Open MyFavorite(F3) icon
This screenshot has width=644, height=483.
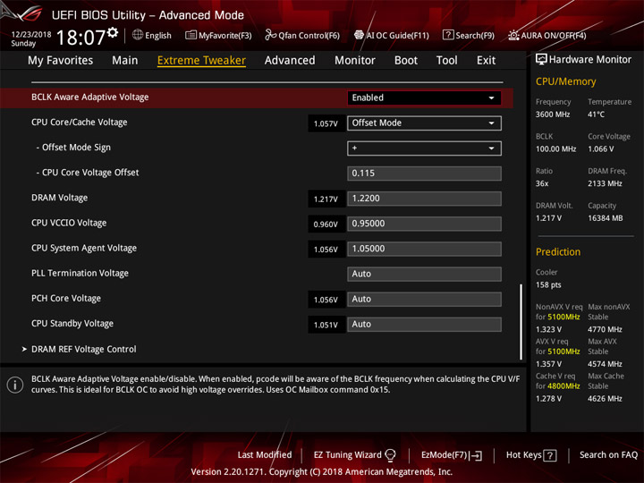coord(191,35)
